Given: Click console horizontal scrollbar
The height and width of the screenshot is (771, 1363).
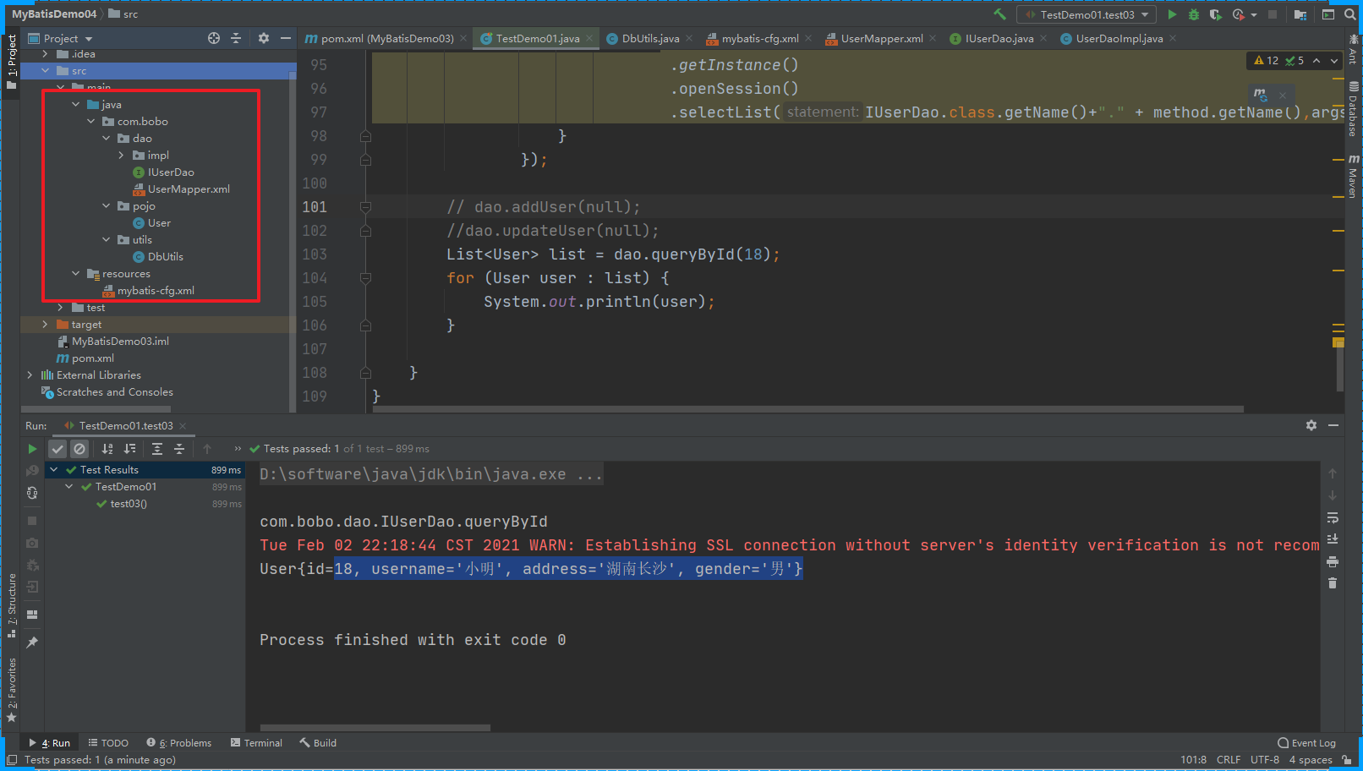Looking at the screenshot, I should pyautogui.click(x=375, y=728).
